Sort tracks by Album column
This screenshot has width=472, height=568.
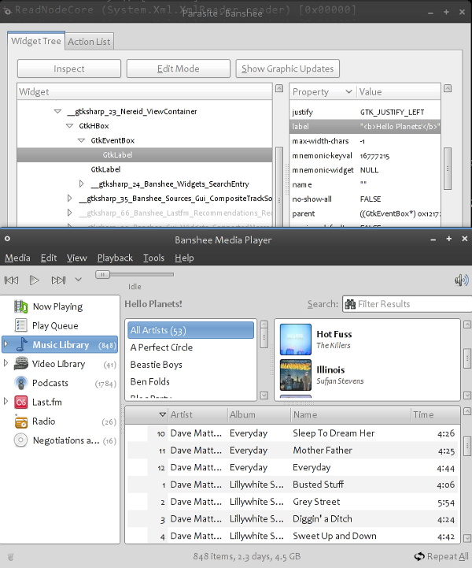click(259, 414)
